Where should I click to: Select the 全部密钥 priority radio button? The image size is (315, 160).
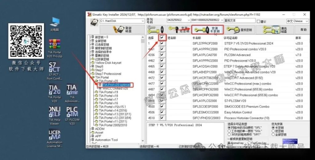coord(273,135)
